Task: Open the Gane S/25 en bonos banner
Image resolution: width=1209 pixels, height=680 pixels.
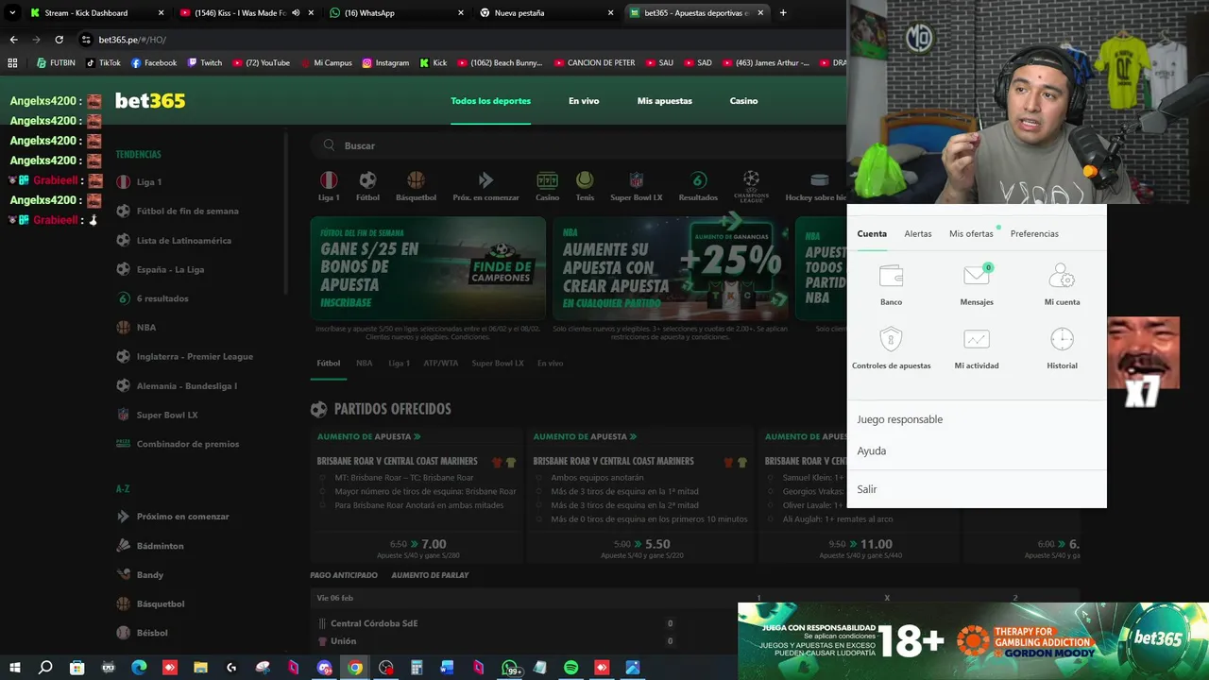Action: [x=428, y=268]
